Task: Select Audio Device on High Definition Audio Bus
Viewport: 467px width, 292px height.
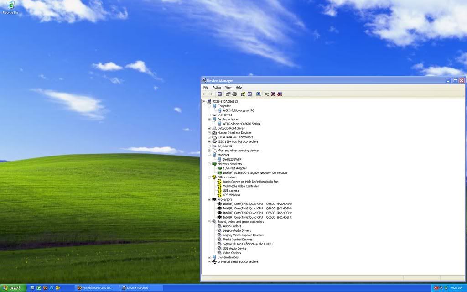Action: pyautogui.click(x=251, y=182)
